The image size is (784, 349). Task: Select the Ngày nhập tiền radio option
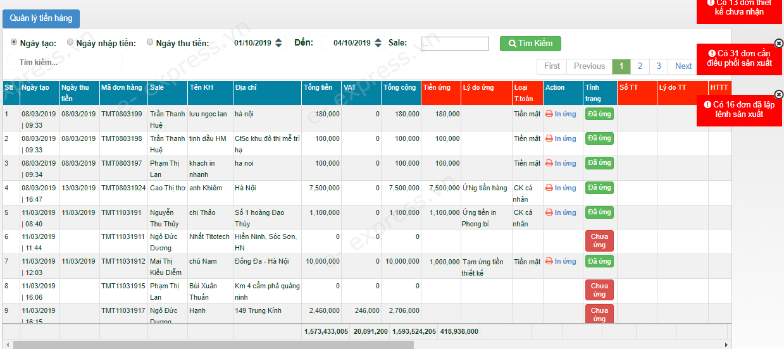(70, 42)
